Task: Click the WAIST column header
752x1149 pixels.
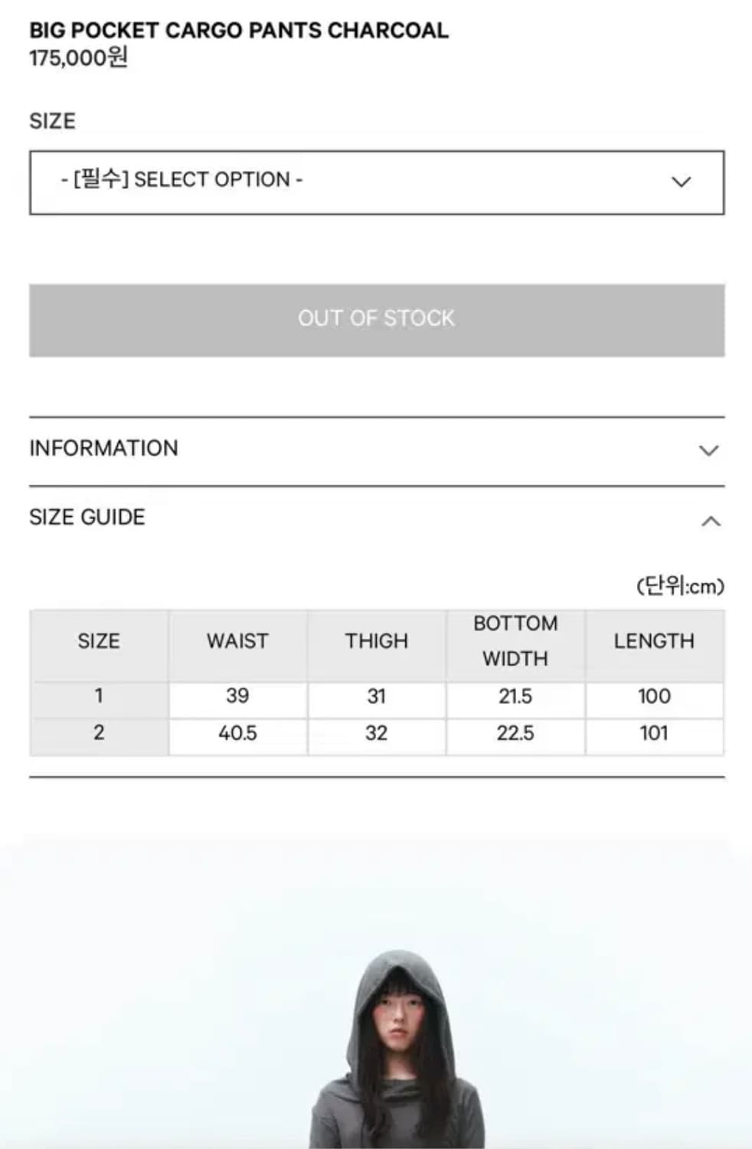Action: (x=237, y=641)
